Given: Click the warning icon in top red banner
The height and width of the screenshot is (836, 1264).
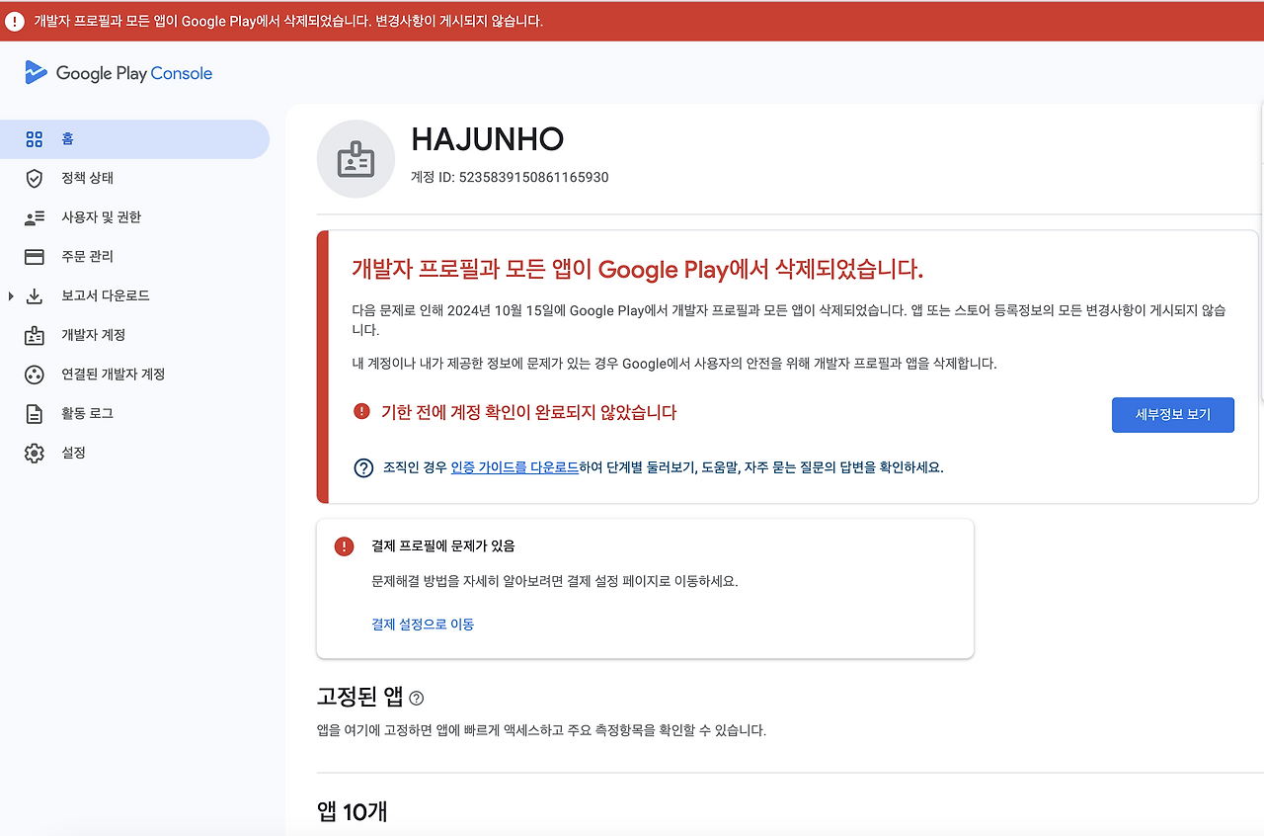Looking at the screenshot, I should (x=15, y=21).
